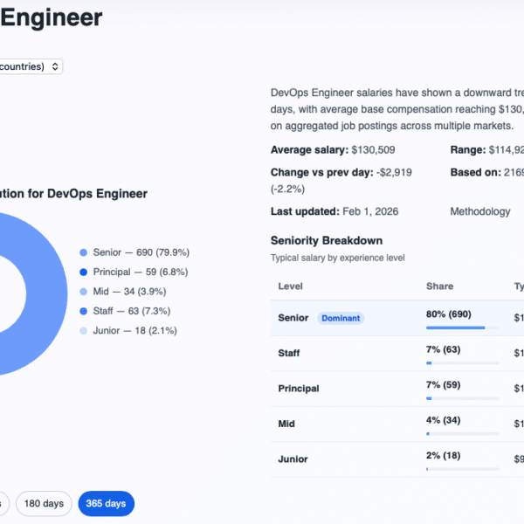Screen dimensions: 524x524
Task: Click the Staff 7% share progress bar
Action: 462,362
